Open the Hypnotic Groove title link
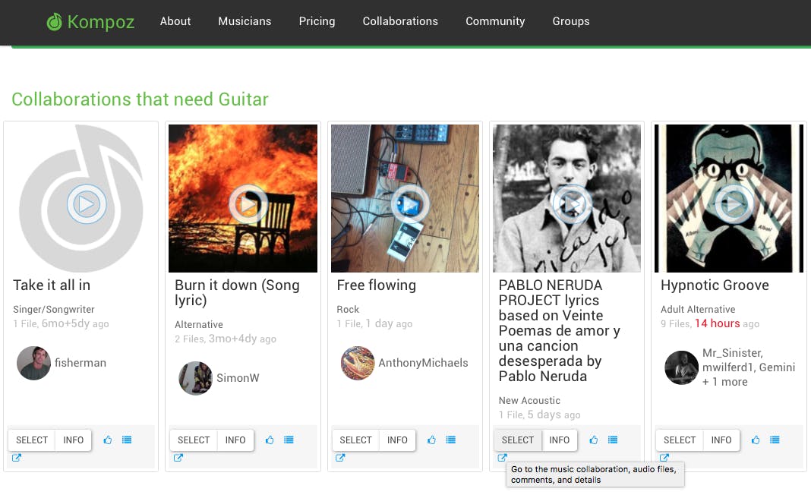Viewport: 811px width, 498px height. [715, 285]
